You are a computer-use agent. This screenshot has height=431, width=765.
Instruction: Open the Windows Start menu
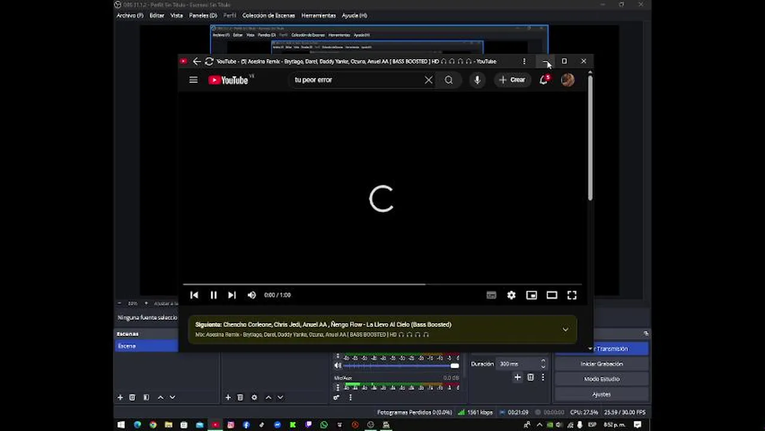[x=121, y=425]
